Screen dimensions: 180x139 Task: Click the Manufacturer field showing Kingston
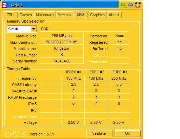[62, 48]
